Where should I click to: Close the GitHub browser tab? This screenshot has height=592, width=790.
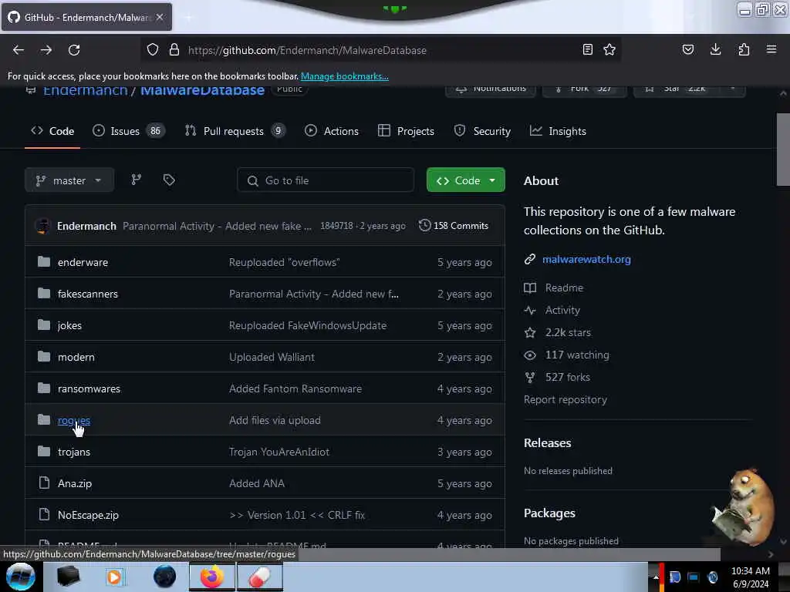coord(160,17)
